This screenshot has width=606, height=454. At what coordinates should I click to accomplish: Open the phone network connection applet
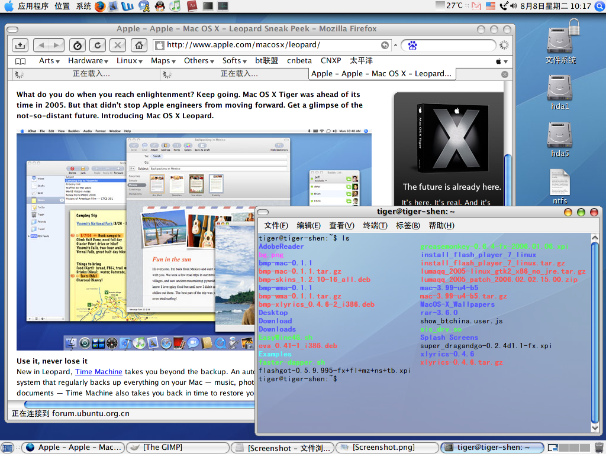coord(504,6)
